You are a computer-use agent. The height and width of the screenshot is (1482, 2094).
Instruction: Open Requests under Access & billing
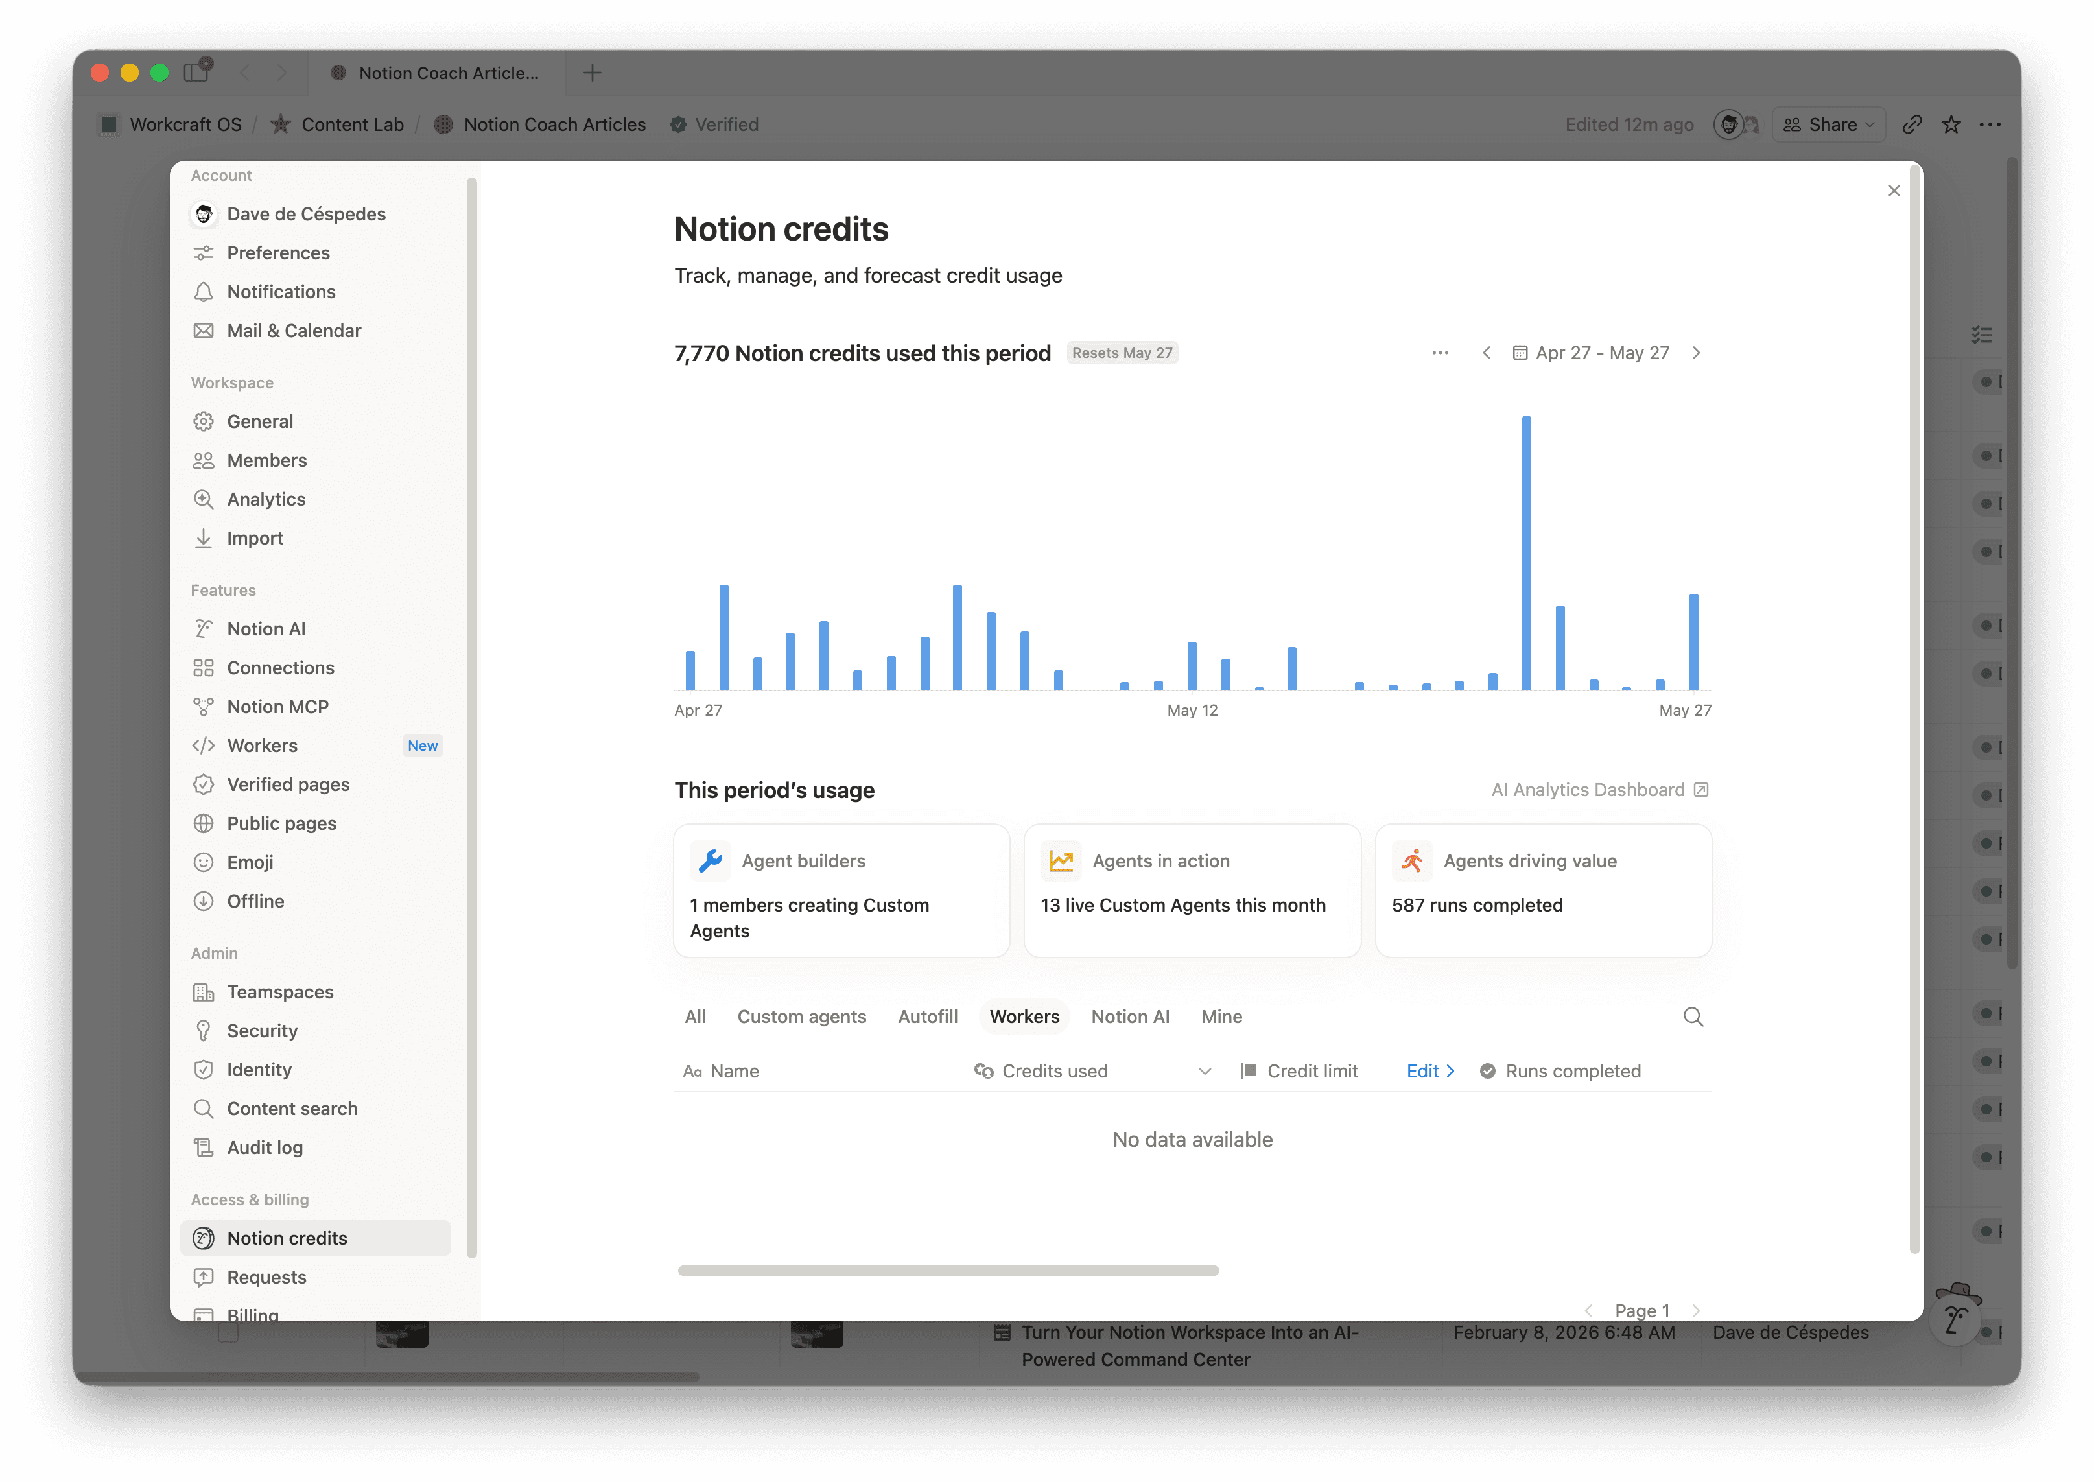pos(315,1278)
